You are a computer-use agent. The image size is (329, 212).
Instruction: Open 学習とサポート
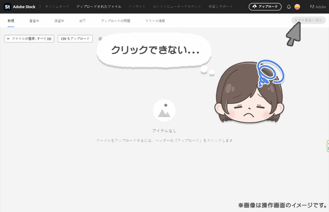(221, 7)
